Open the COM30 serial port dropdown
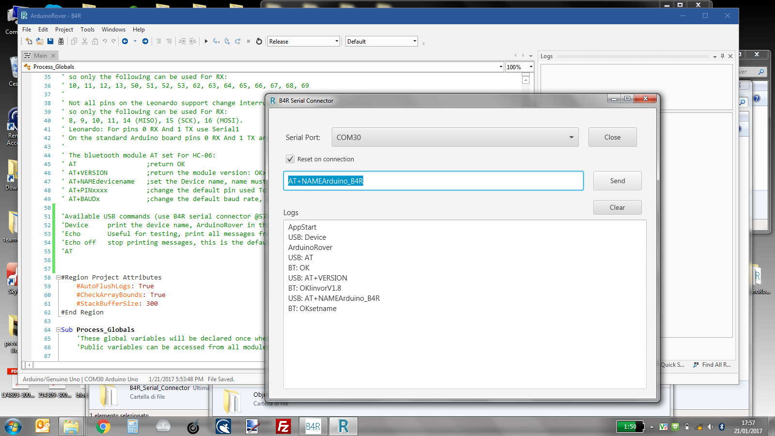 tap(455, 137)
